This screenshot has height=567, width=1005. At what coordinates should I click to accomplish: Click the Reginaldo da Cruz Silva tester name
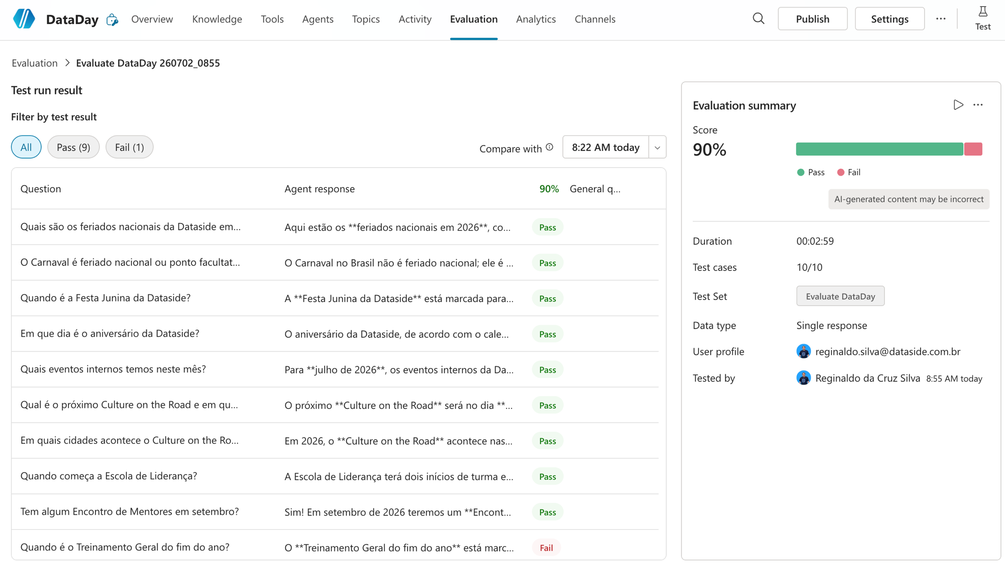[x=867, y=378]
